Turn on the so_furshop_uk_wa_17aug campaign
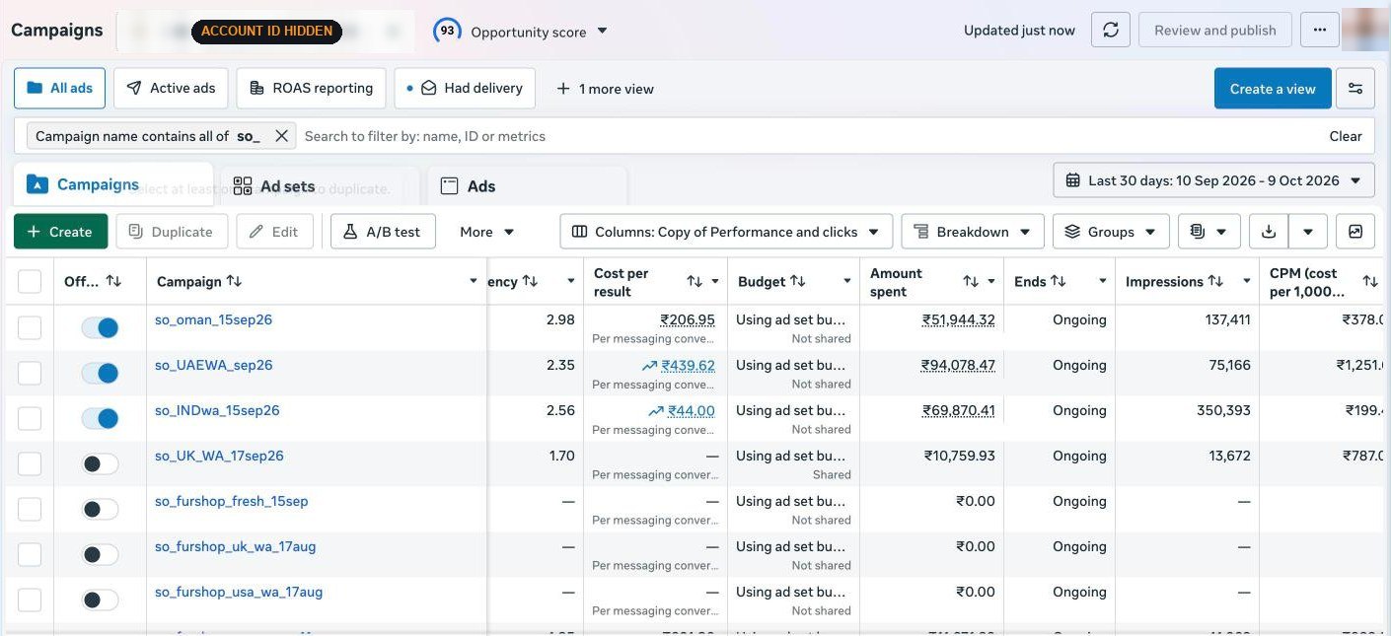The image size is (1391, 636). (100, 554)
